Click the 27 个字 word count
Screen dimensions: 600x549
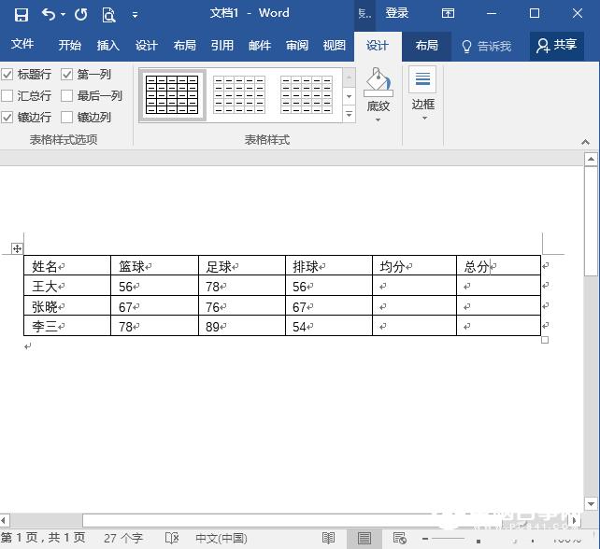coord(123,539)
